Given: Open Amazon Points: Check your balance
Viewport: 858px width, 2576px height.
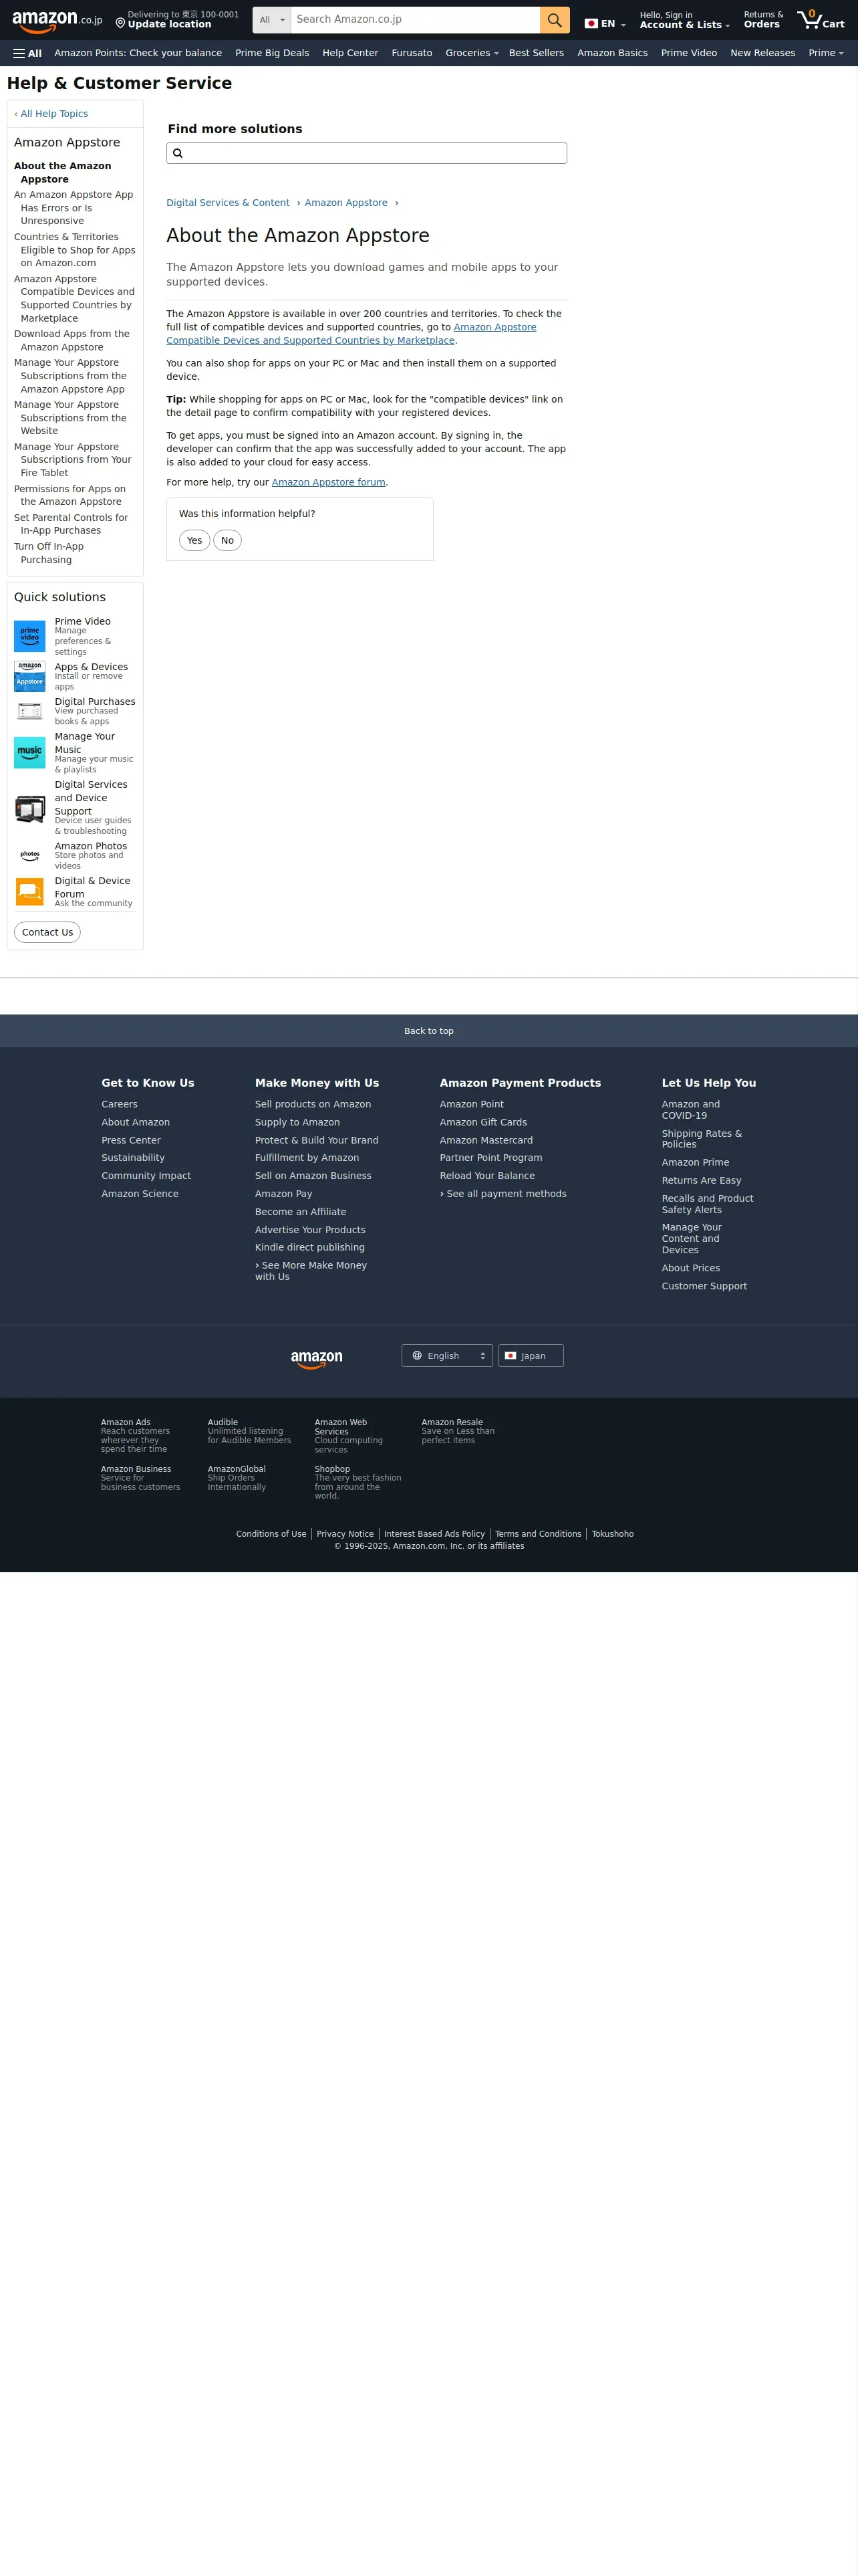Looking at the screenshot, I should point(138,53).
